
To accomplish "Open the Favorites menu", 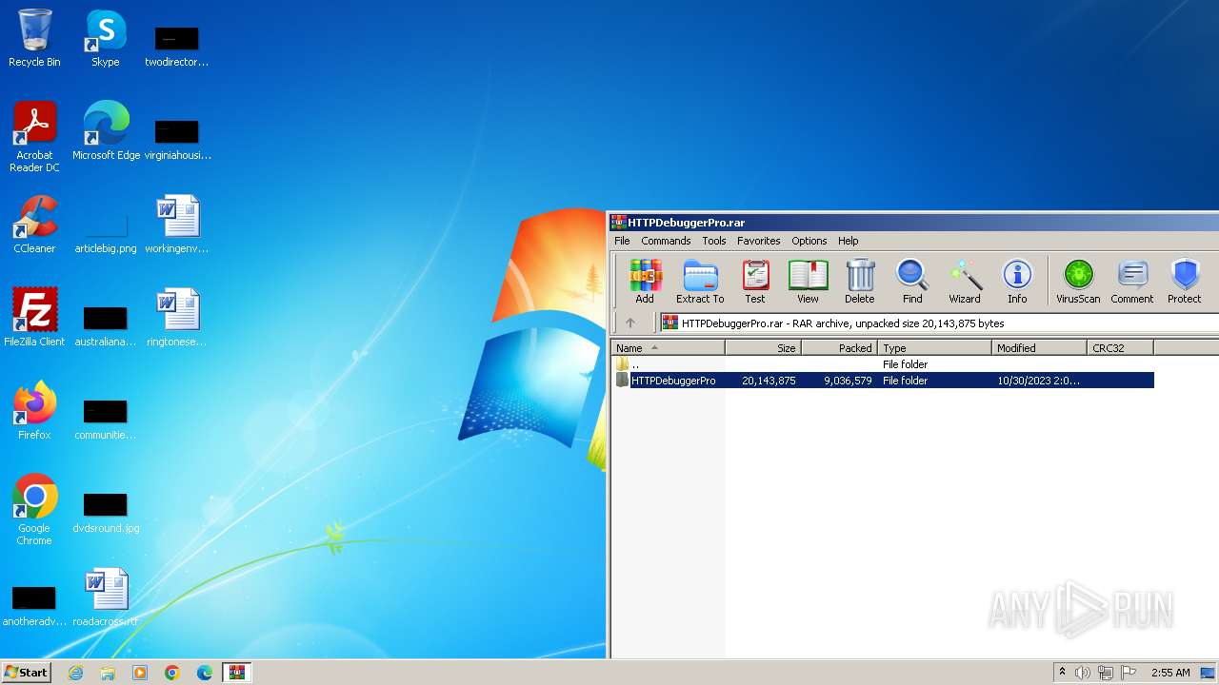I will [758, 241].
